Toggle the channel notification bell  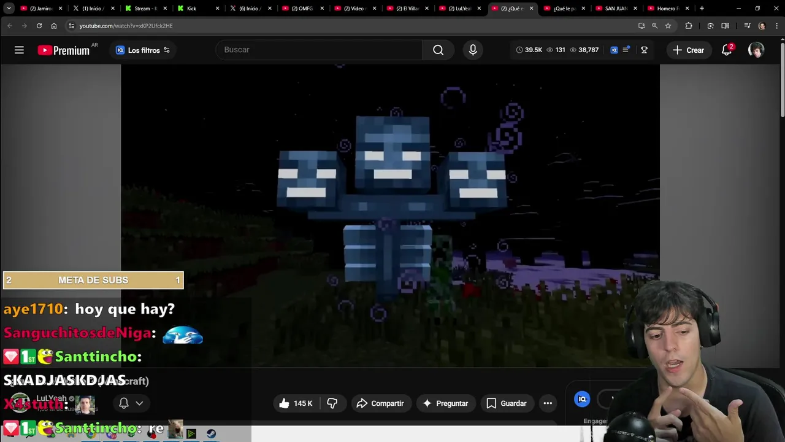tap(124, 403)
